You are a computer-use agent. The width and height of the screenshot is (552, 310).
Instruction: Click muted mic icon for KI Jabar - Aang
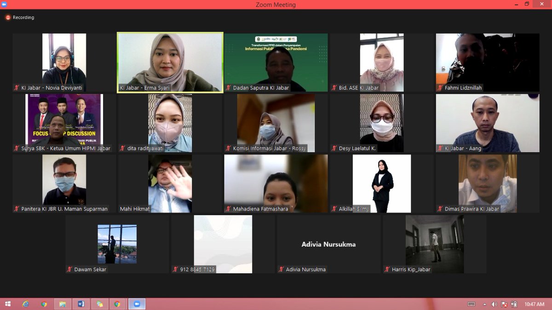[440, 149]
